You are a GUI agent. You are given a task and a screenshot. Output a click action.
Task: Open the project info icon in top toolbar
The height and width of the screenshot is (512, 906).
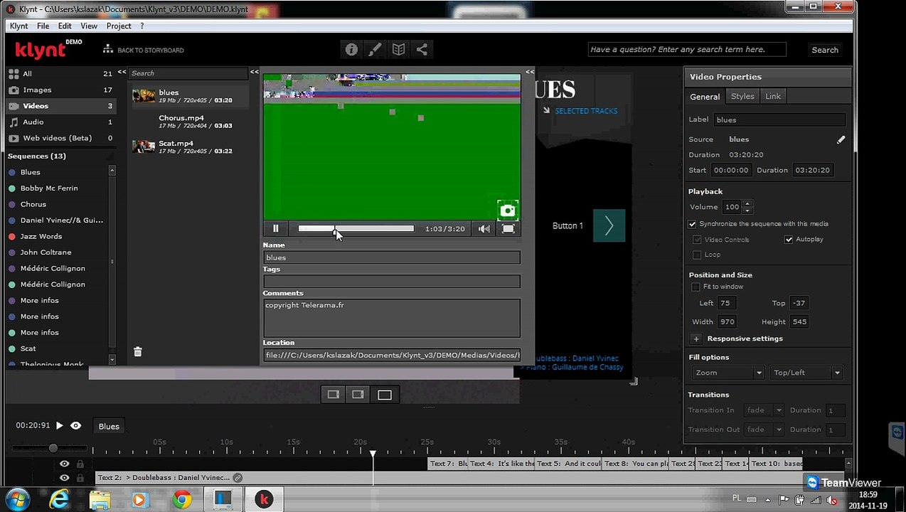click(x=351, y=49)
